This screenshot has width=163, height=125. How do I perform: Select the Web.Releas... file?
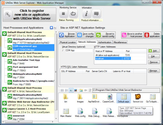click(x=109, y=113)
